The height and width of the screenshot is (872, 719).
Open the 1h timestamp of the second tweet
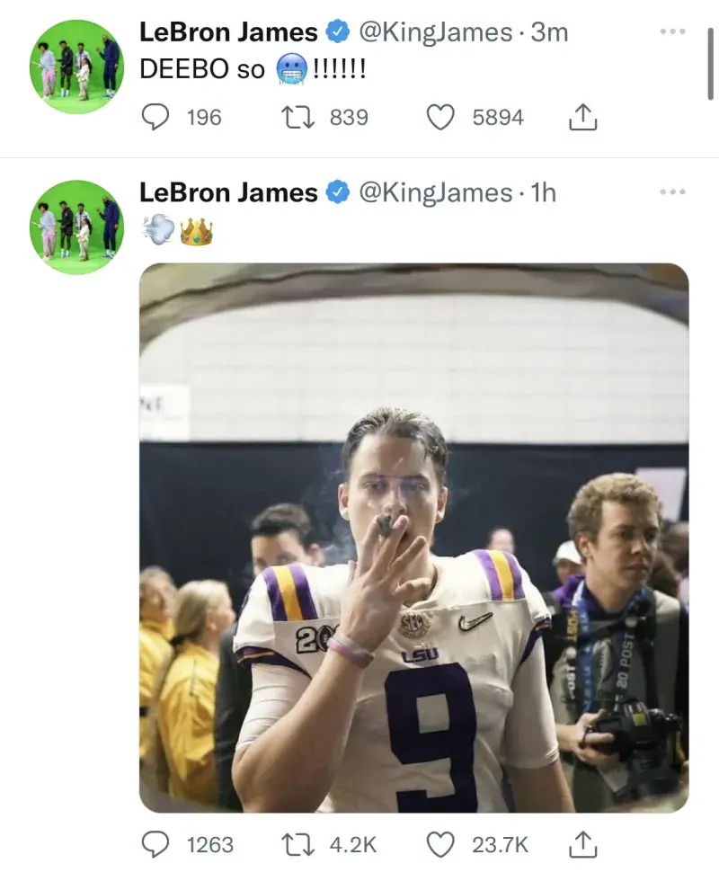pos(545,192)
